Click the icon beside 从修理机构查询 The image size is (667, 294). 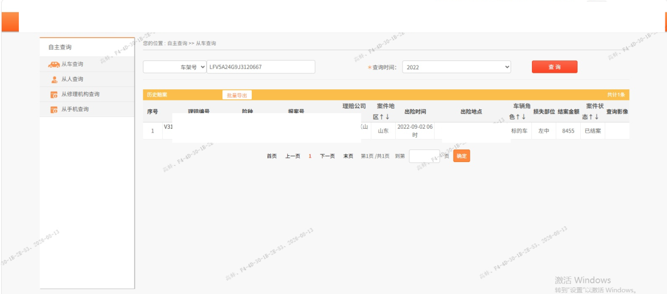tap(54, 94)
